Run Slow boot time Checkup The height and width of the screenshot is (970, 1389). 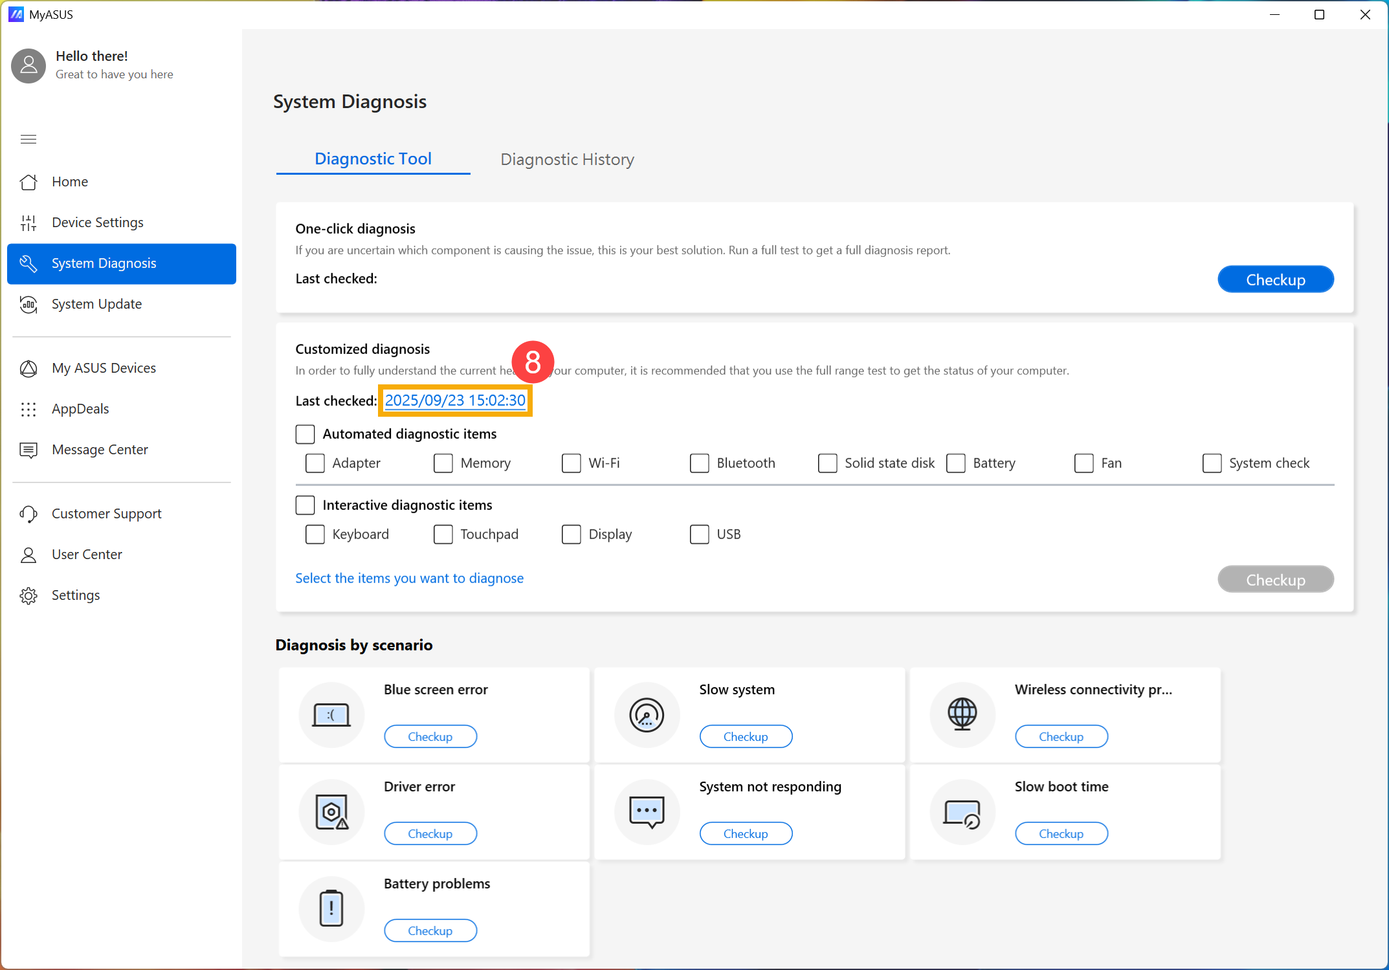coord(1061,833)
